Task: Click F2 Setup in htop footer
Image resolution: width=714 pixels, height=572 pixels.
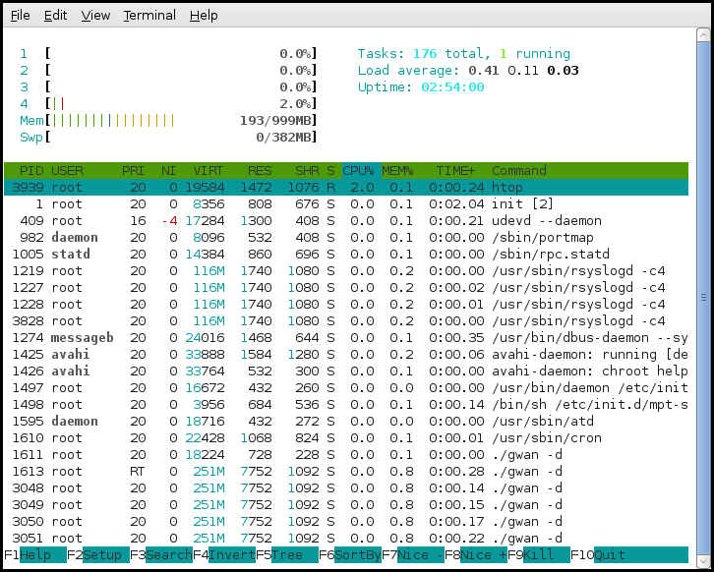Action: pos(98,555)
